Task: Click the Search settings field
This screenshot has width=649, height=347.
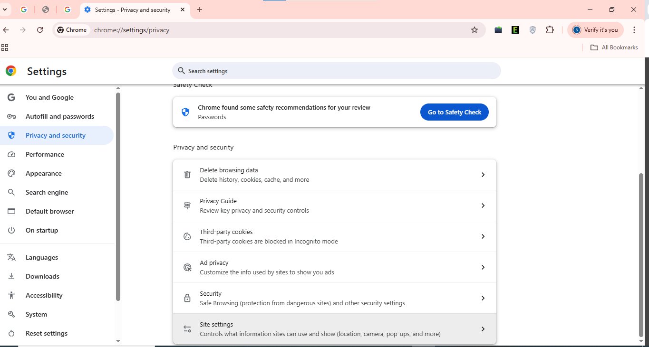Action: point(337,71)
